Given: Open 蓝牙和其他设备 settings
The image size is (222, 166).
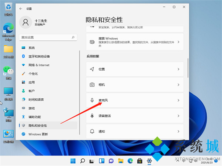Looking at the screenshot, I should pos(48,56).
